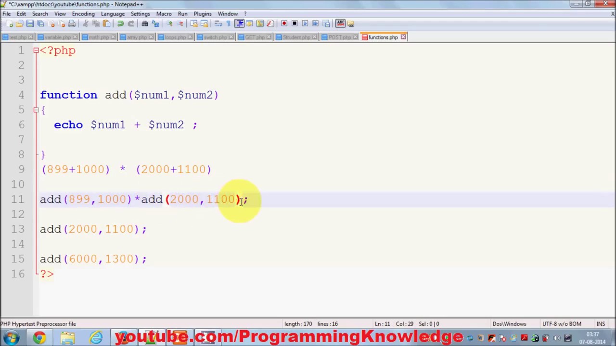Collapse the <?php fold marker on line 1

[36, 50]
